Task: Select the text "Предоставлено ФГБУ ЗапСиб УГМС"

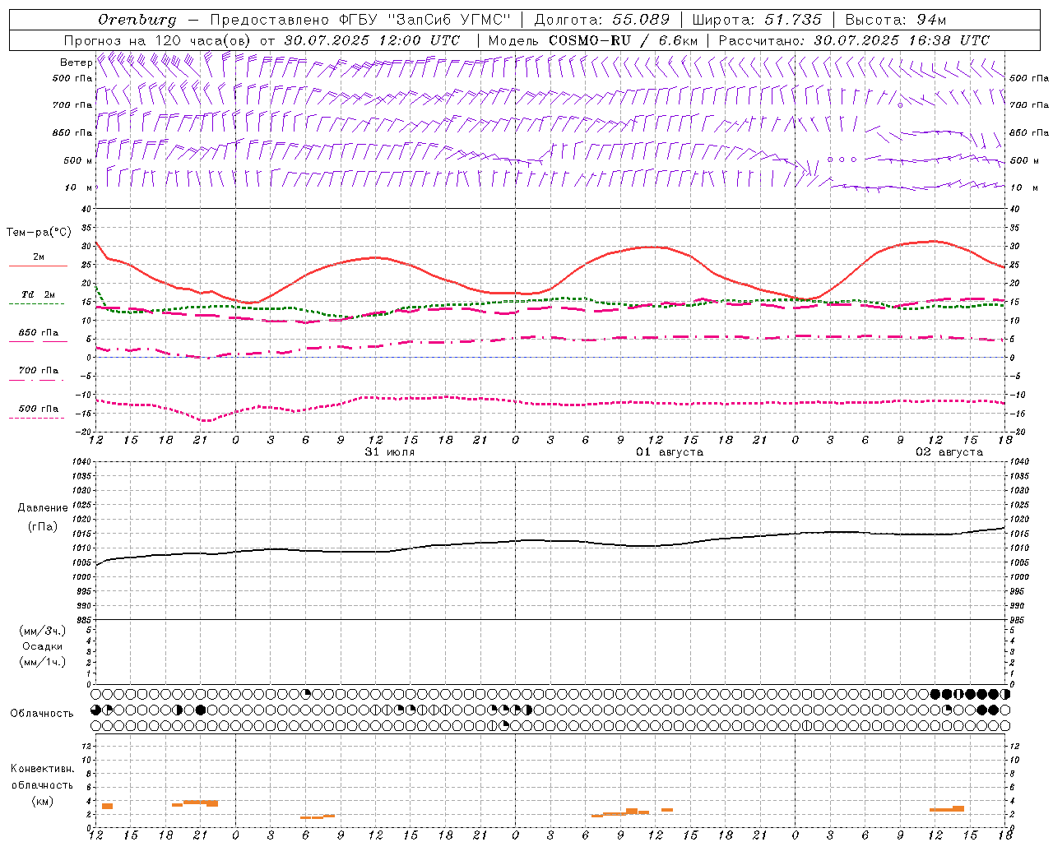Action: pyautogui.click(x=360, y=19)
